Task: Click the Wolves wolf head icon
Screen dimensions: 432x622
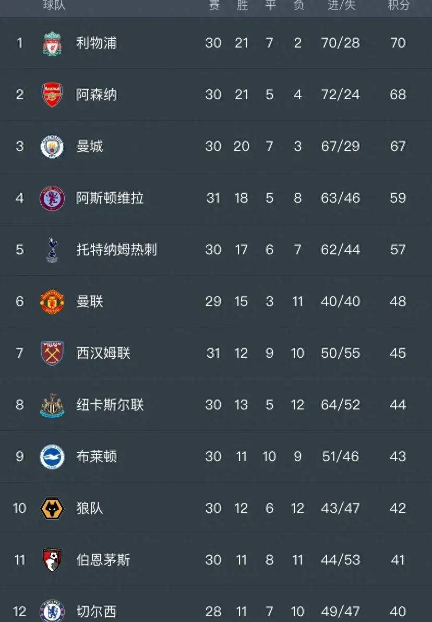Action: coord(52,508)
